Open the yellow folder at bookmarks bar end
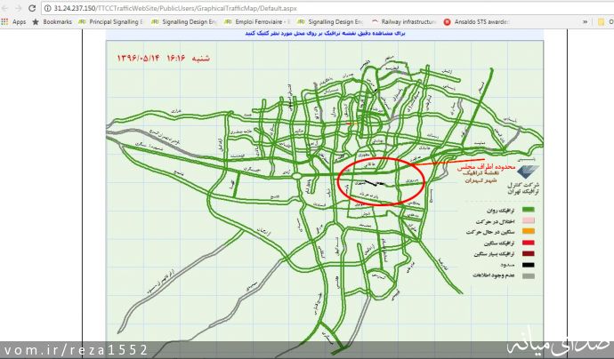 (601, 22)
